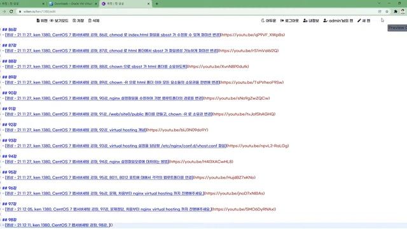This screenshot has height=229, width=407.
Task: Place cursor on heading ## 96강
Action: (10, 188)
